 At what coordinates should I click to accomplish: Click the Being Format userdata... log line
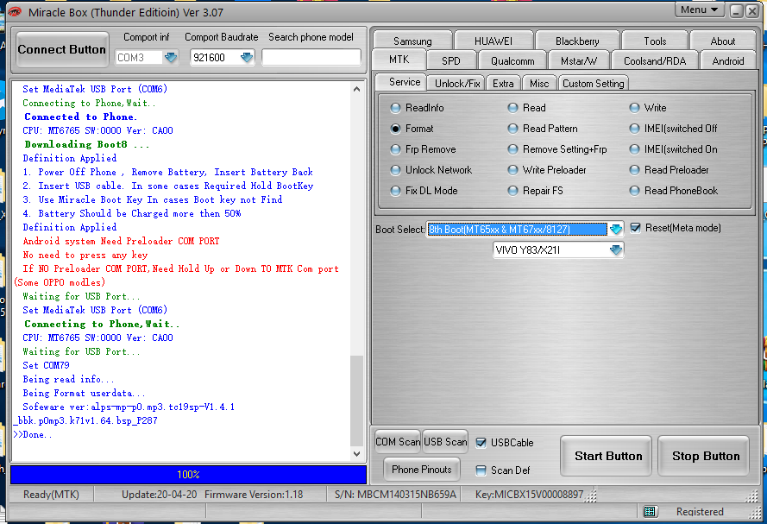point(84,394)
